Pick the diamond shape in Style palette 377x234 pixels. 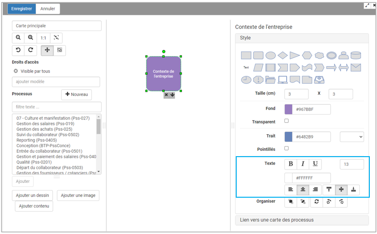coord(283,55)
